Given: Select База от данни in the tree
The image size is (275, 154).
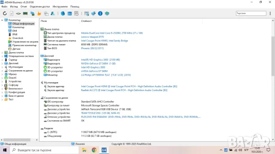Looking at the screenshot, I should click(16, 96).
